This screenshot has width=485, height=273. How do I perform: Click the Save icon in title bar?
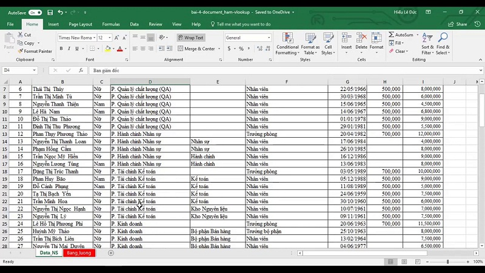pyautogui.click(x=50, y=12)
